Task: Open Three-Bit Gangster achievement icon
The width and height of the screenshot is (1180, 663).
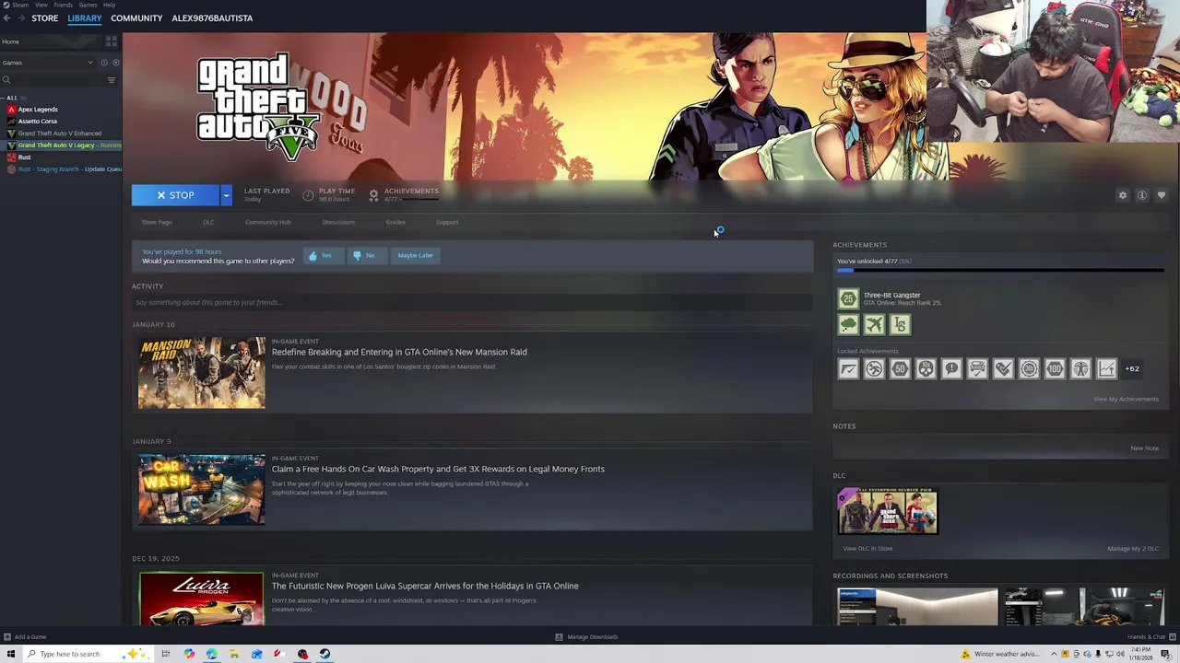Action: pyautogui.click(x=848, y=298)
